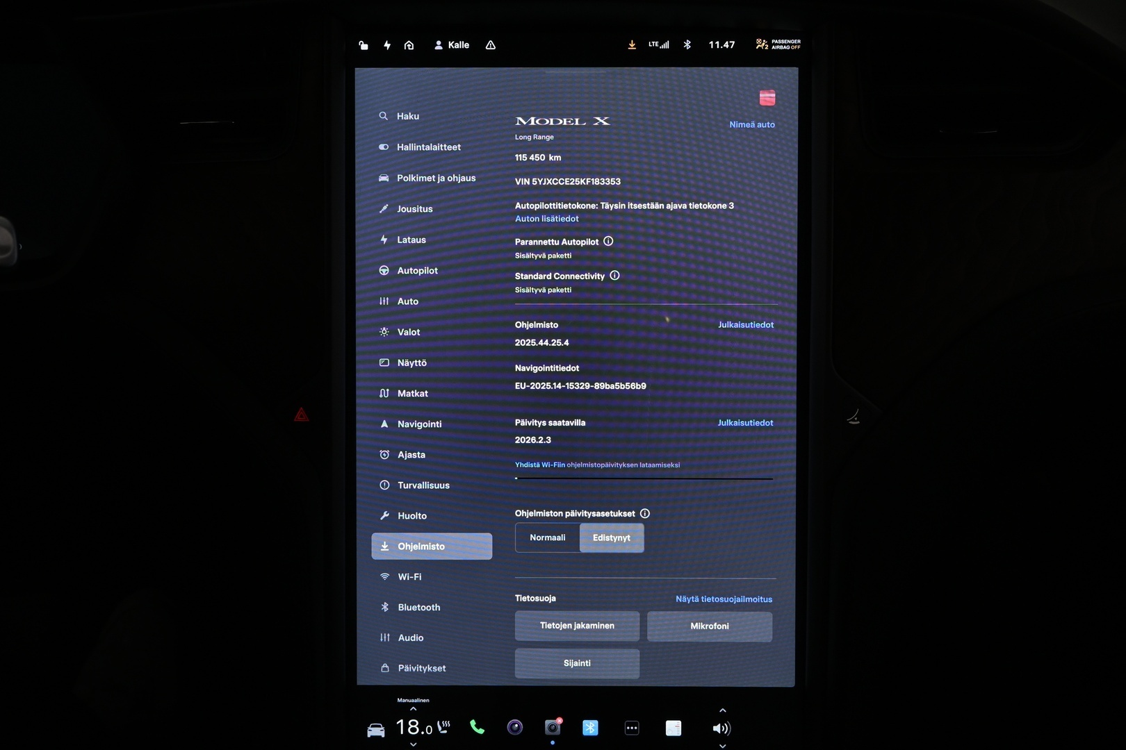Open the alert triangle notification icon
Image resolution: width=1126 pixels, height=750 pixels.
point(491,45)
